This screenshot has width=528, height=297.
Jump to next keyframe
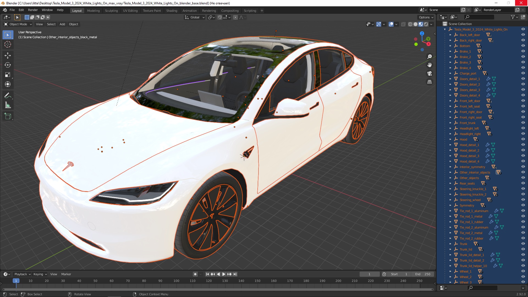pos(229,274)
